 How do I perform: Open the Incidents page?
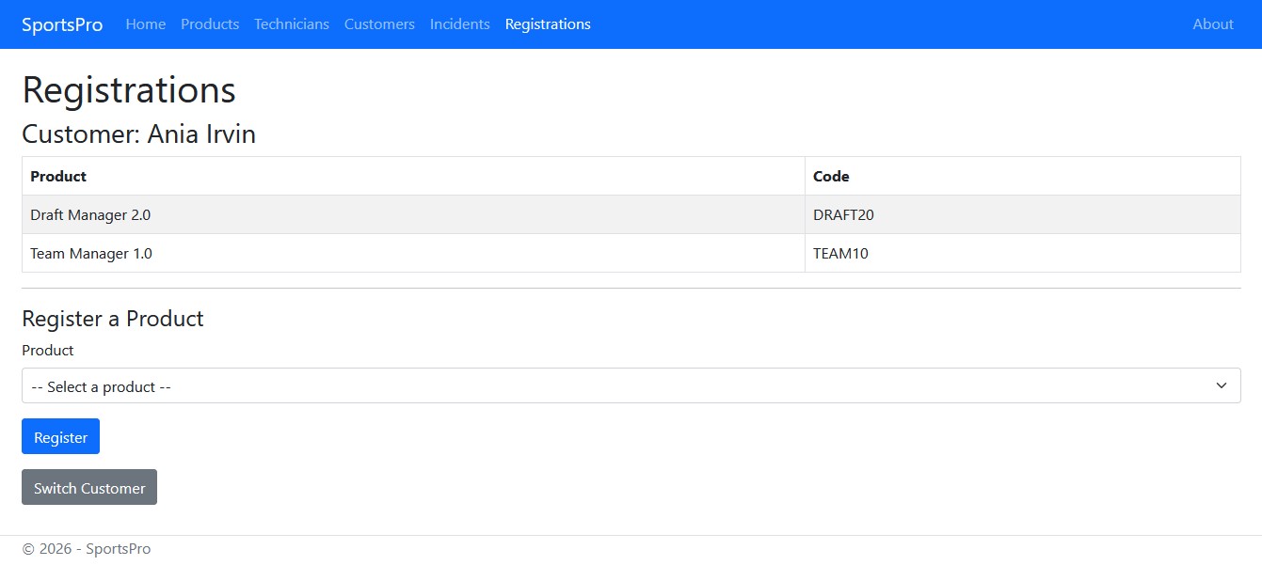click(459, 24)
